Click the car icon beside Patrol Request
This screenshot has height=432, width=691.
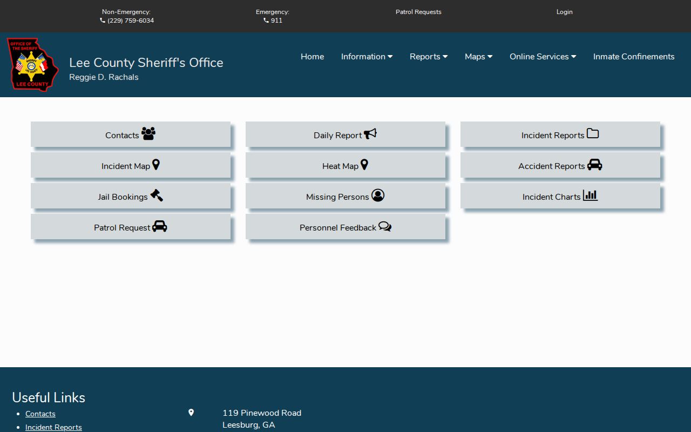[x=160, y=226]
